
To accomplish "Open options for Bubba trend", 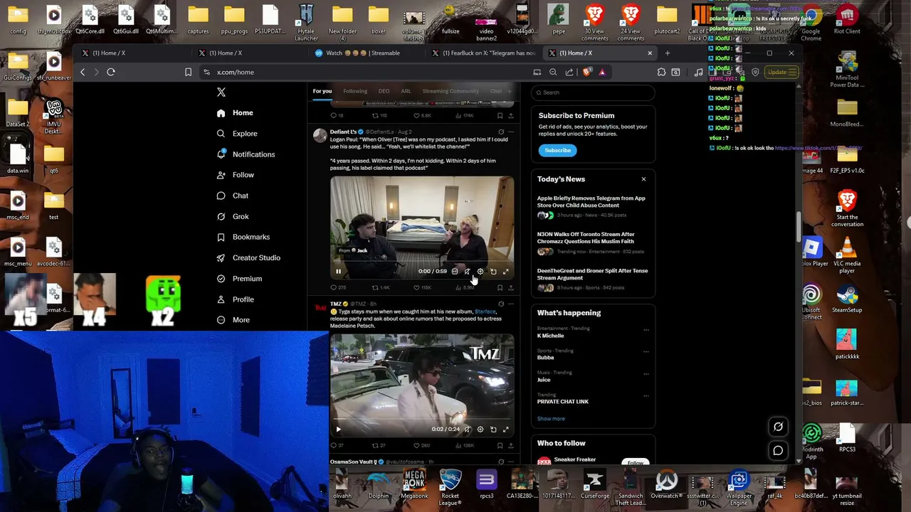I will click(x=646, y=351).
